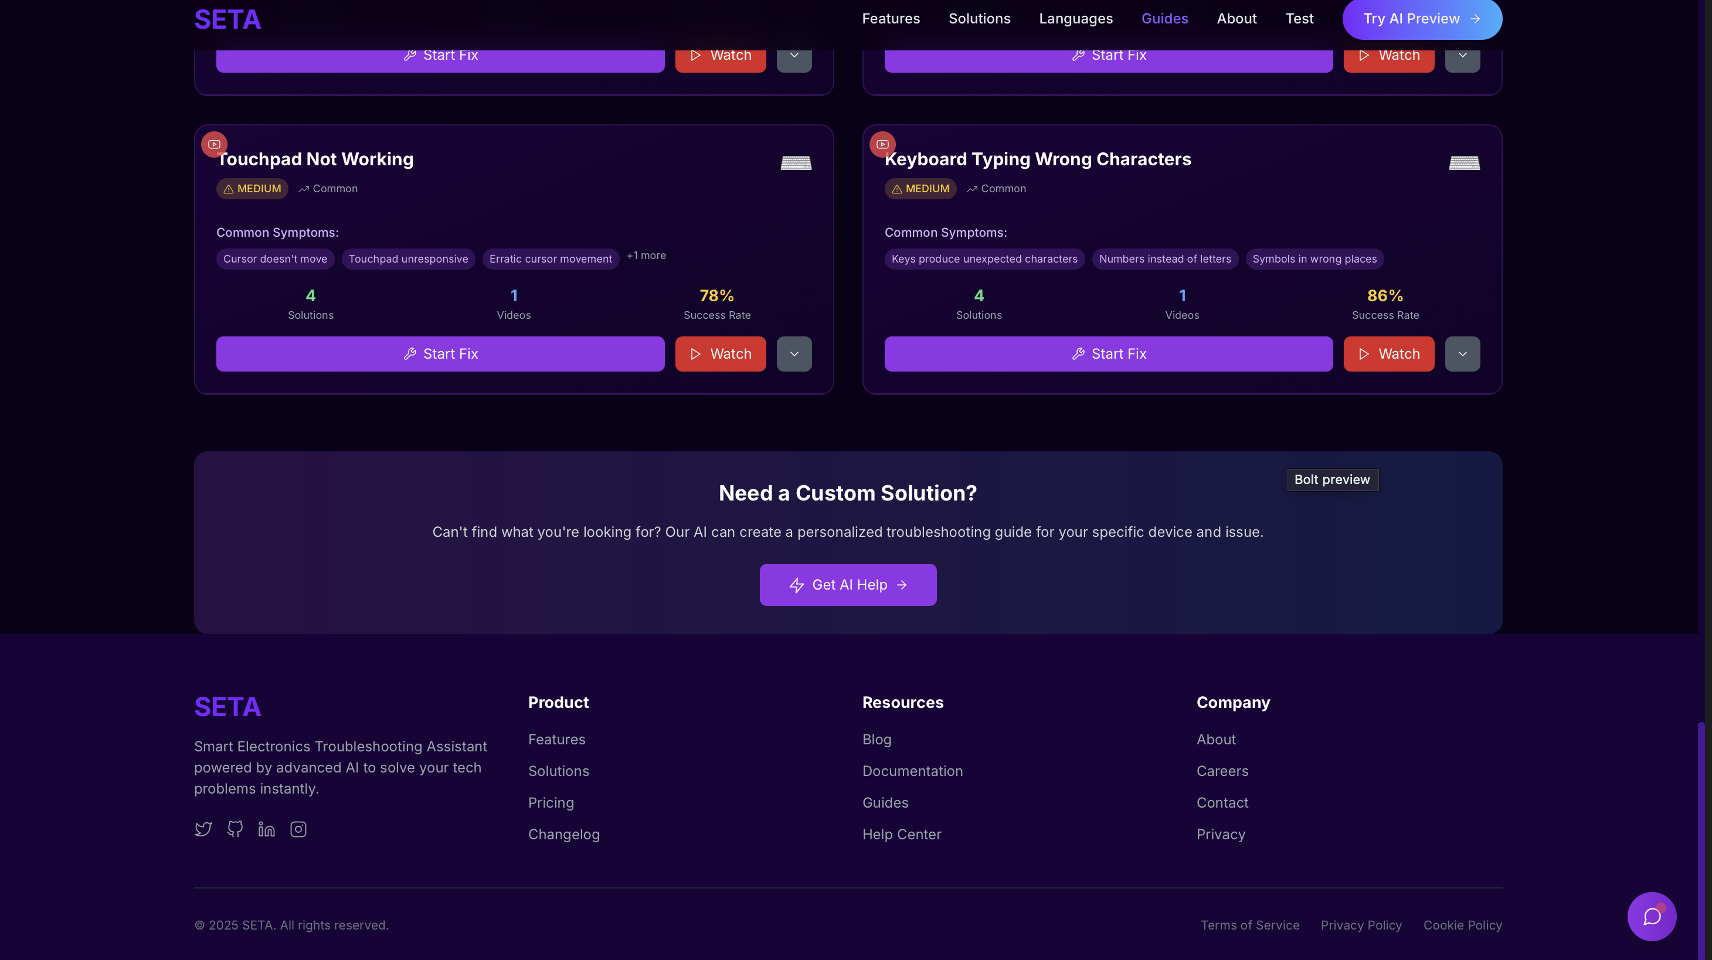Screen dimensions: 1712x960
Task: Expand Keyboard Typing Wrong Characters chevron
Action: (x=1462, y=354)
